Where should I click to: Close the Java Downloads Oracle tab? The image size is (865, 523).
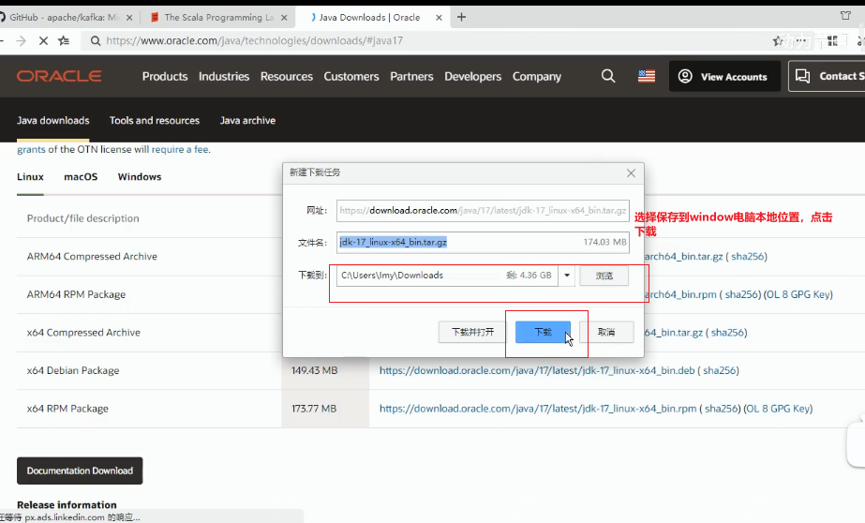[x=439, y=17]
